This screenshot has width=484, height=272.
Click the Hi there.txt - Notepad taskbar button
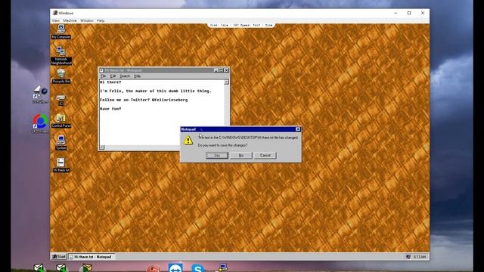(91, 257)
